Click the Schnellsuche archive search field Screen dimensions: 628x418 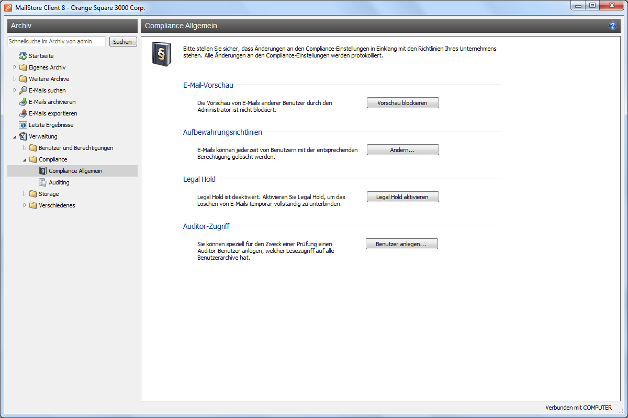(57, 41)
